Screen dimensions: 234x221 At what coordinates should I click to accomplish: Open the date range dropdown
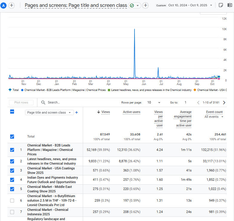(x=211, y=5)
